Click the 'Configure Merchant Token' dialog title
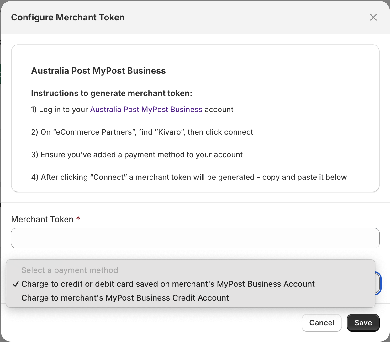This screenshot has width=390, height=342. 68,17
